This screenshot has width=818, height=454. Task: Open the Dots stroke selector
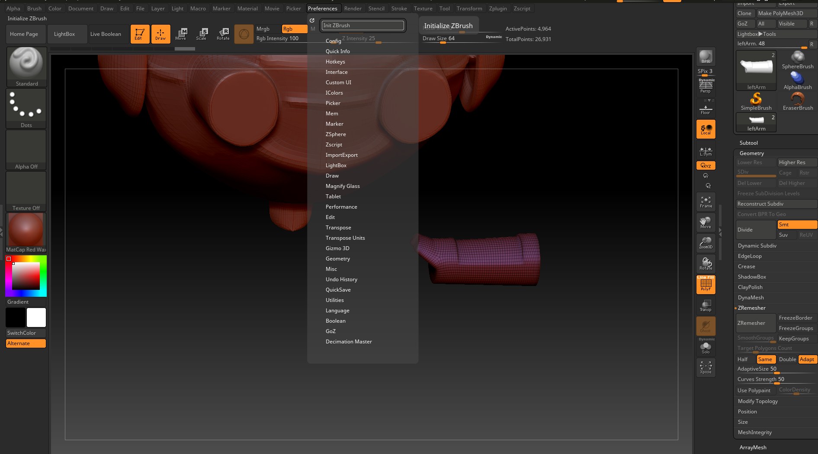pos(26,108)
